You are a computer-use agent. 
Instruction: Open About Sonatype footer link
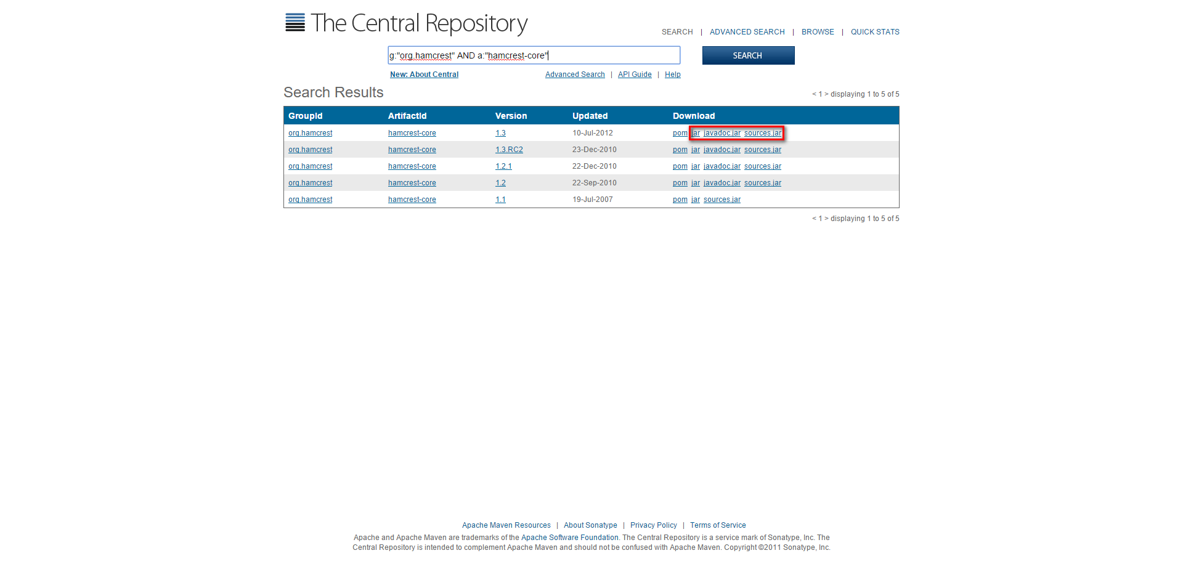click(x=590, y=525)
